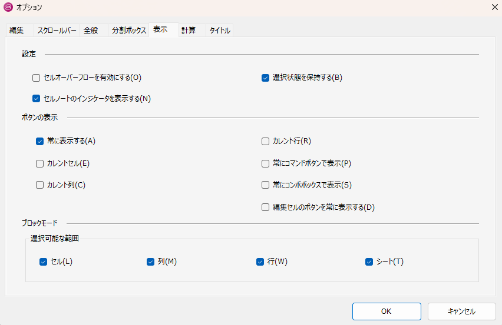Image resolution: width=502 pixels, height=325 pixels.
Task: Uncheck セル(L) in block mode
Action: coord(43,262)
